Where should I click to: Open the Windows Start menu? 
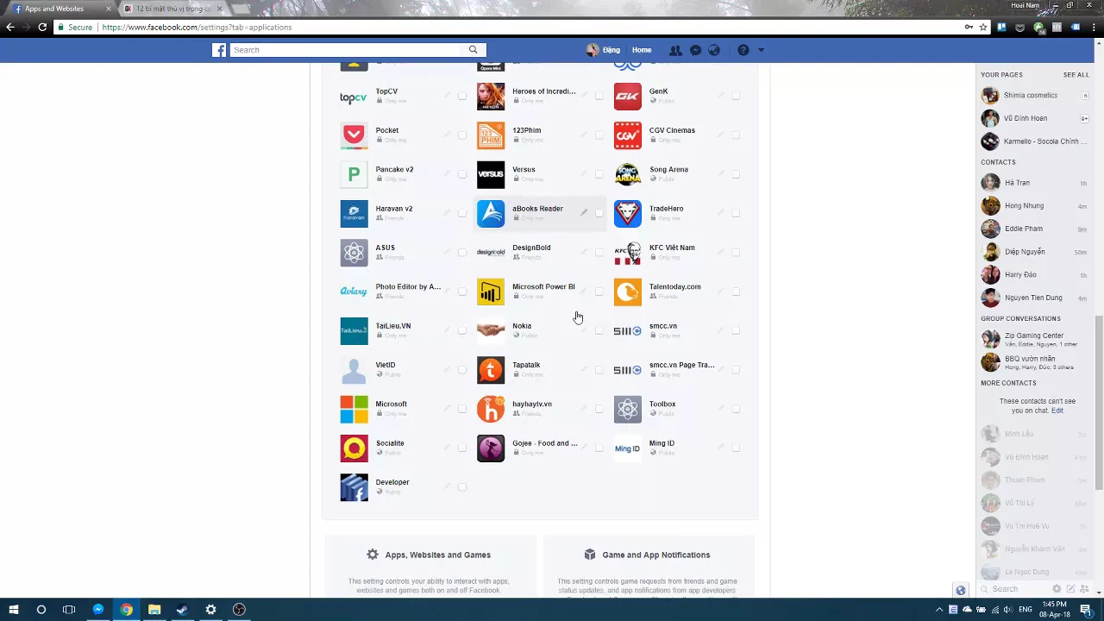pos(12,610)
